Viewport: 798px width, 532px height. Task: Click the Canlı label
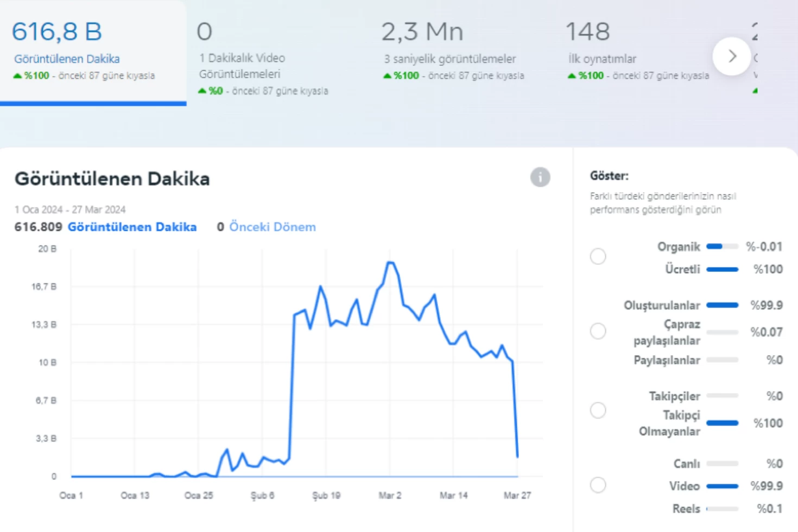point(687,464)
